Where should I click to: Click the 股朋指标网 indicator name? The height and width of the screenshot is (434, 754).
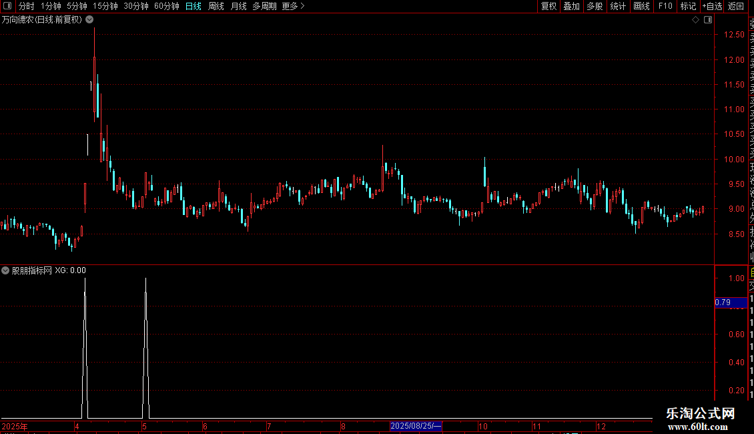tap(32, 270)
